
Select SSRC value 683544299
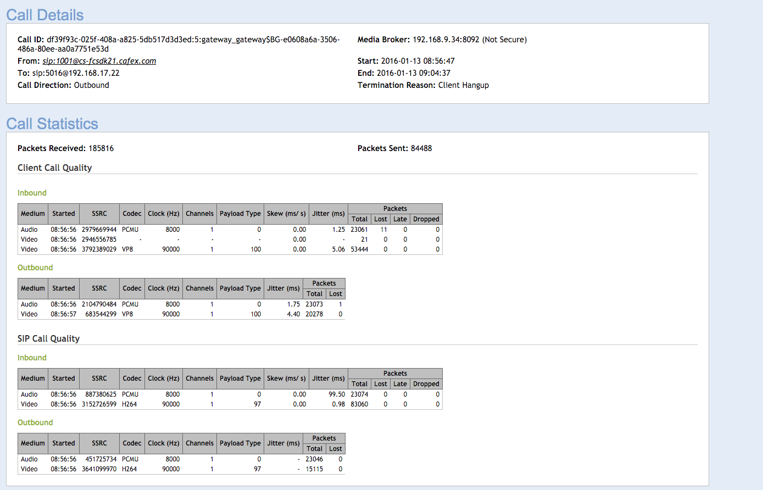click(x=101, y=314)
